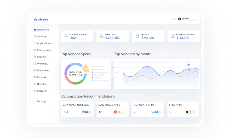Open the Settings sidebar link
Image resolution: width=231 pixels, height=138 pixels.
pos(41,101)
